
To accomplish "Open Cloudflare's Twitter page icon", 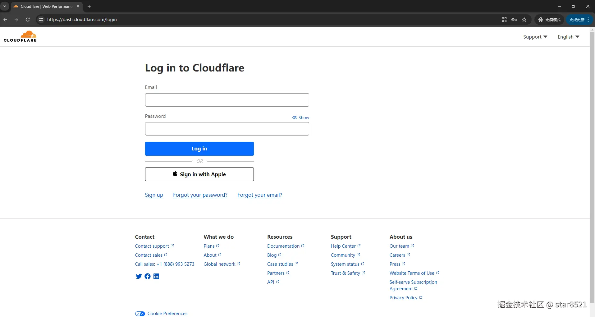I will pos(139,276).
